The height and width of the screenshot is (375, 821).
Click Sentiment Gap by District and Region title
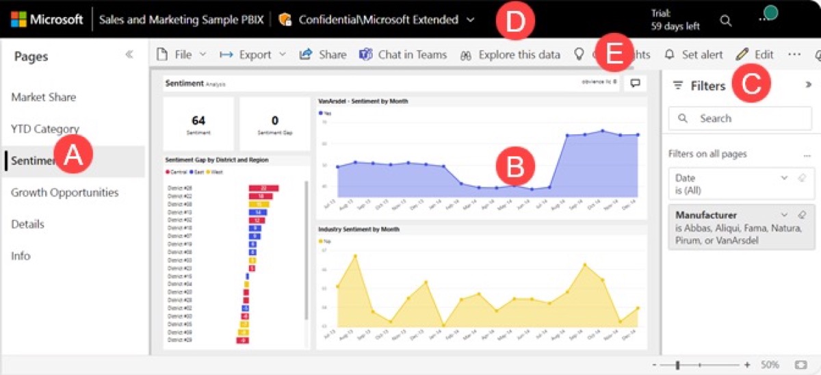(217, 159)
